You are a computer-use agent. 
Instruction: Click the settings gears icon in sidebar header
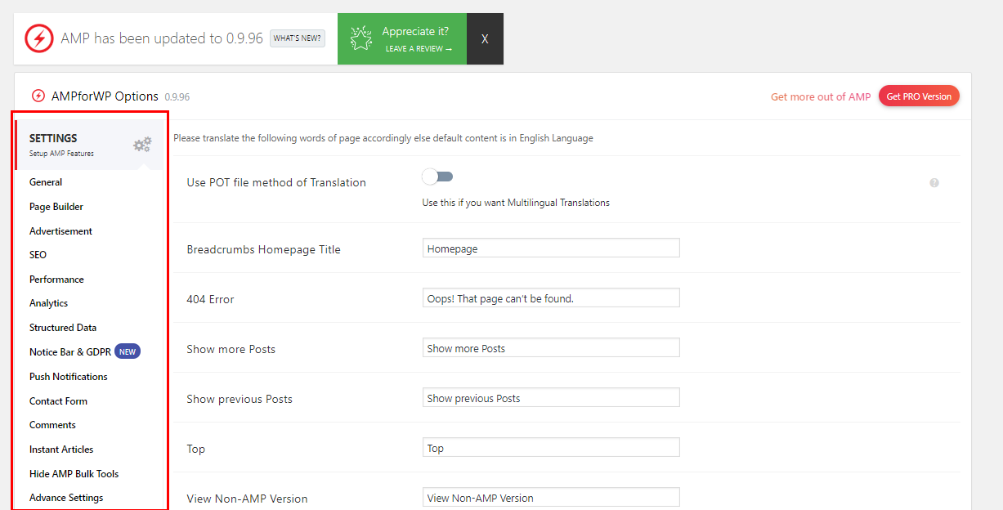(142, 145)
